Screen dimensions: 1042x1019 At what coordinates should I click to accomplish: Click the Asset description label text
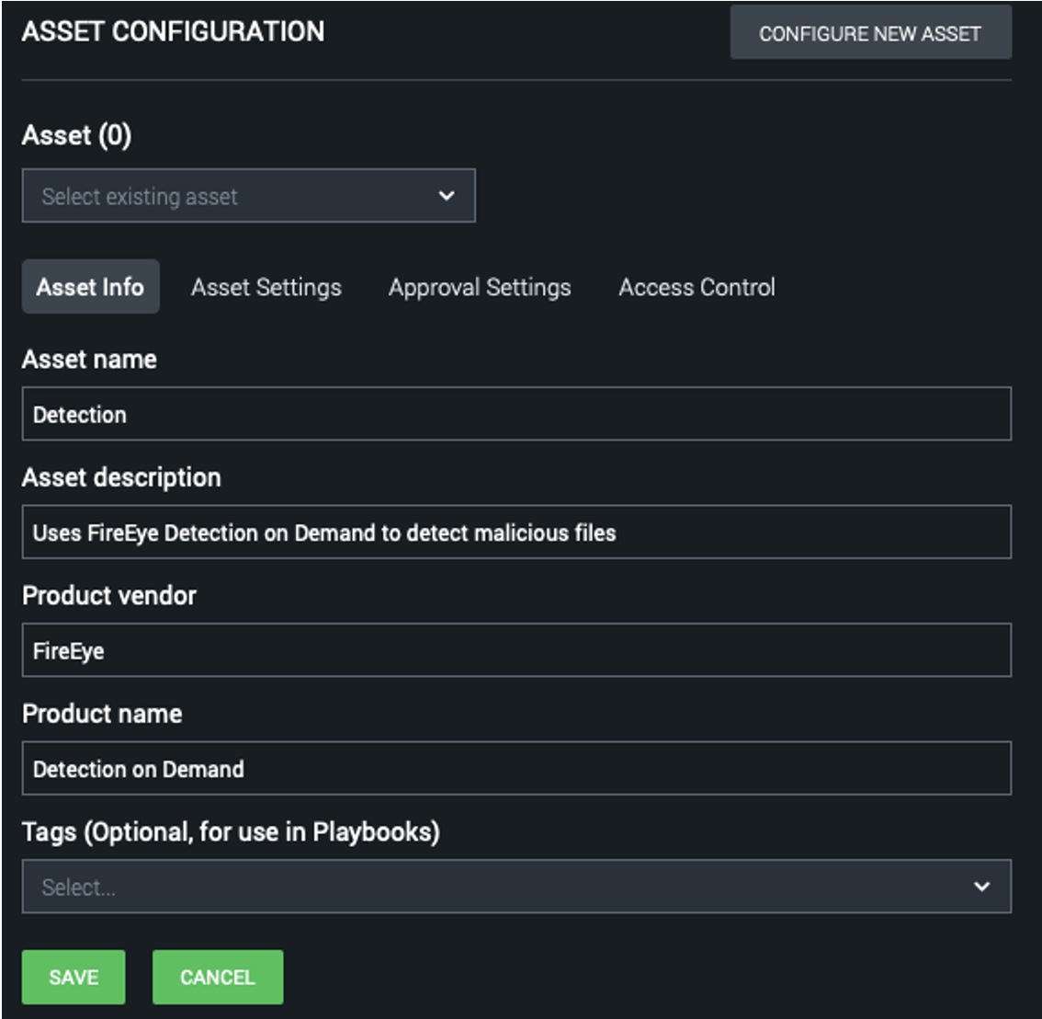coord(121,477)
